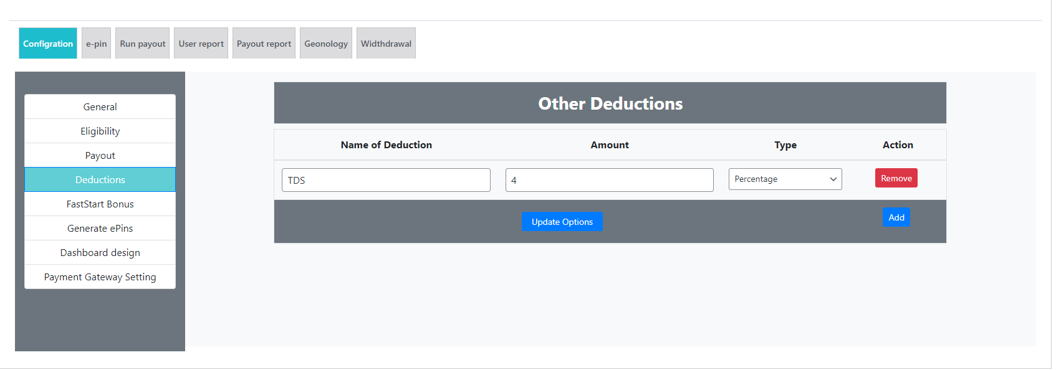This screenshot has height=370, width=1056.
Task: Click the Update Options button
Action: [x=562, y=222]
